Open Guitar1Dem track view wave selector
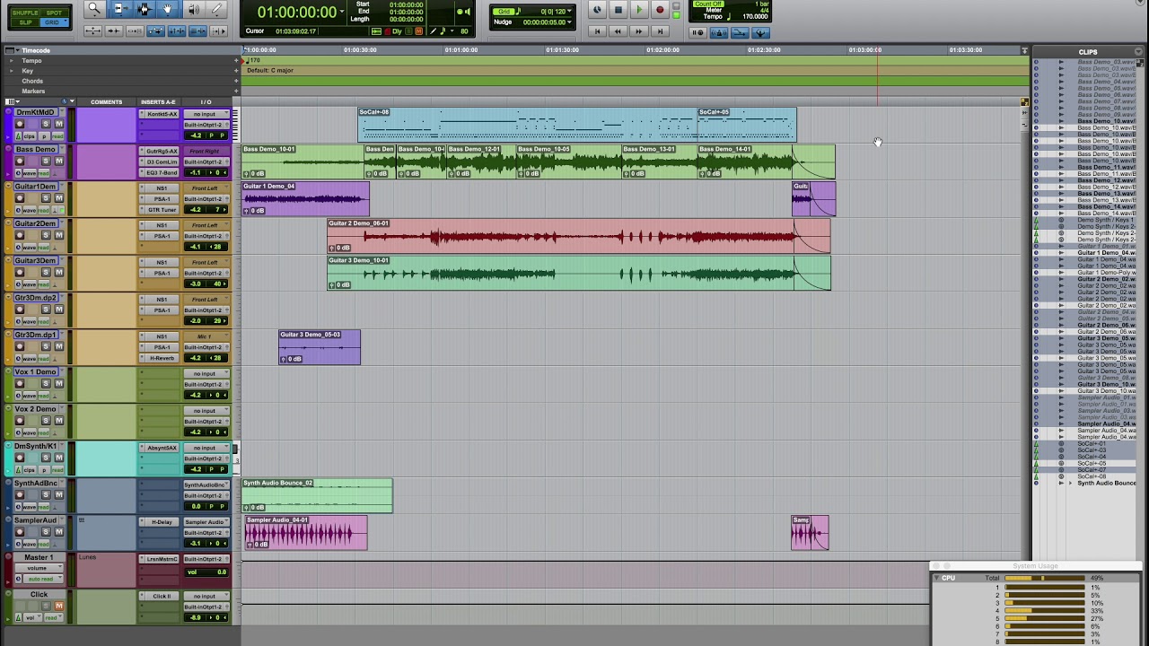1149x646 pixels. (x=30, y=210)
